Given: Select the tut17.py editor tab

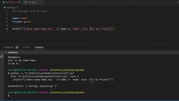Looking at the screenshot, I should tap(11, 2).
